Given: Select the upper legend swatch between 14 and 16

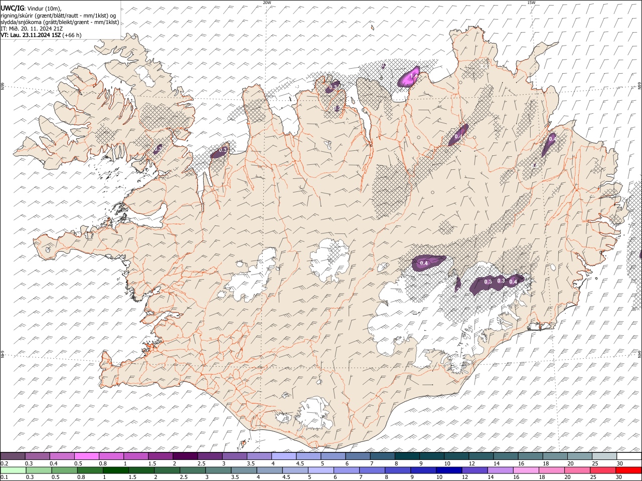Looking at the screenshot, I should (x=506, y=456).
